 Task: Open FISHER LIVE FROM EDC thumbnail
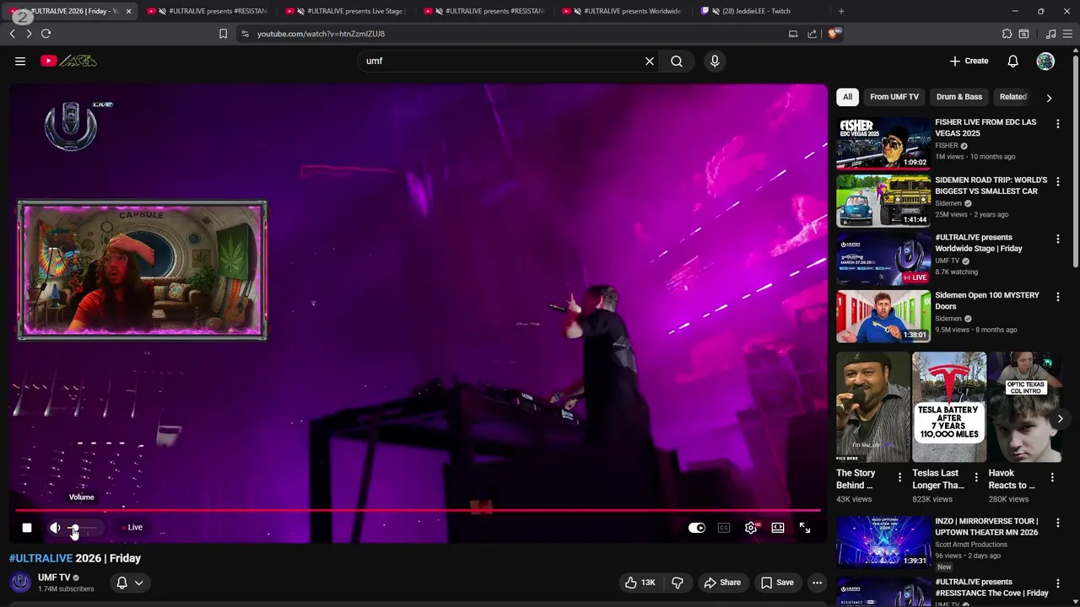883,143
